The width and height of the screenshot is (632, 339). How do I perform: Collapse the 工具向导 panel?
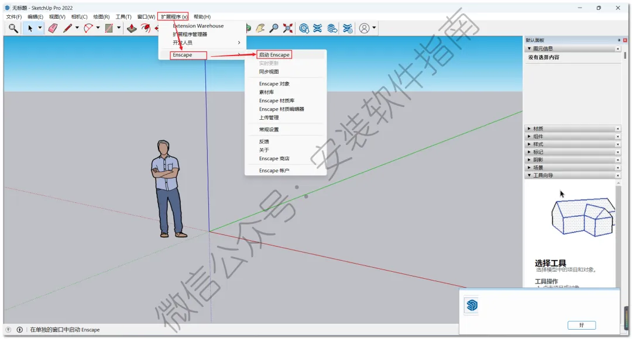(529, 175)
